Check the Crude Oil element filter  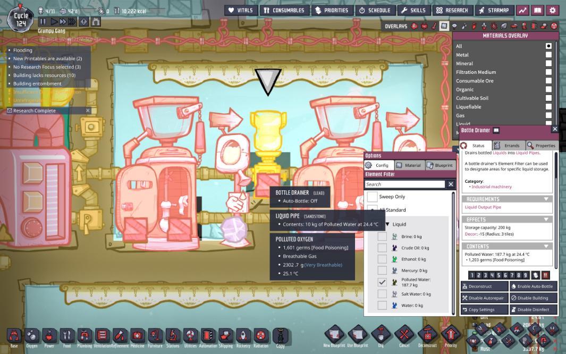[x=382, y=248]
